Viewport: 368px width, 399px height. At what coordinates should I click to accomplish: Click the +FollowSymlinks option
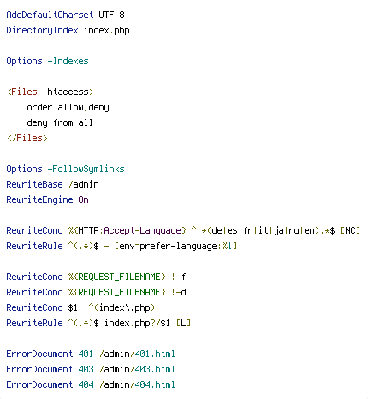point(86,169)
